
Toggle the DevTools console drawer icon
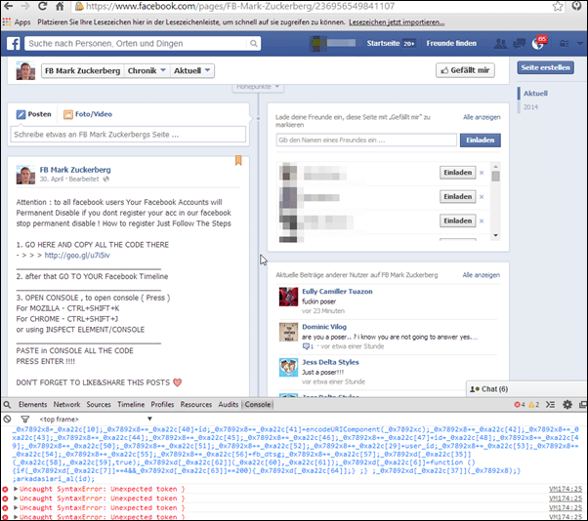click(550, 405)
